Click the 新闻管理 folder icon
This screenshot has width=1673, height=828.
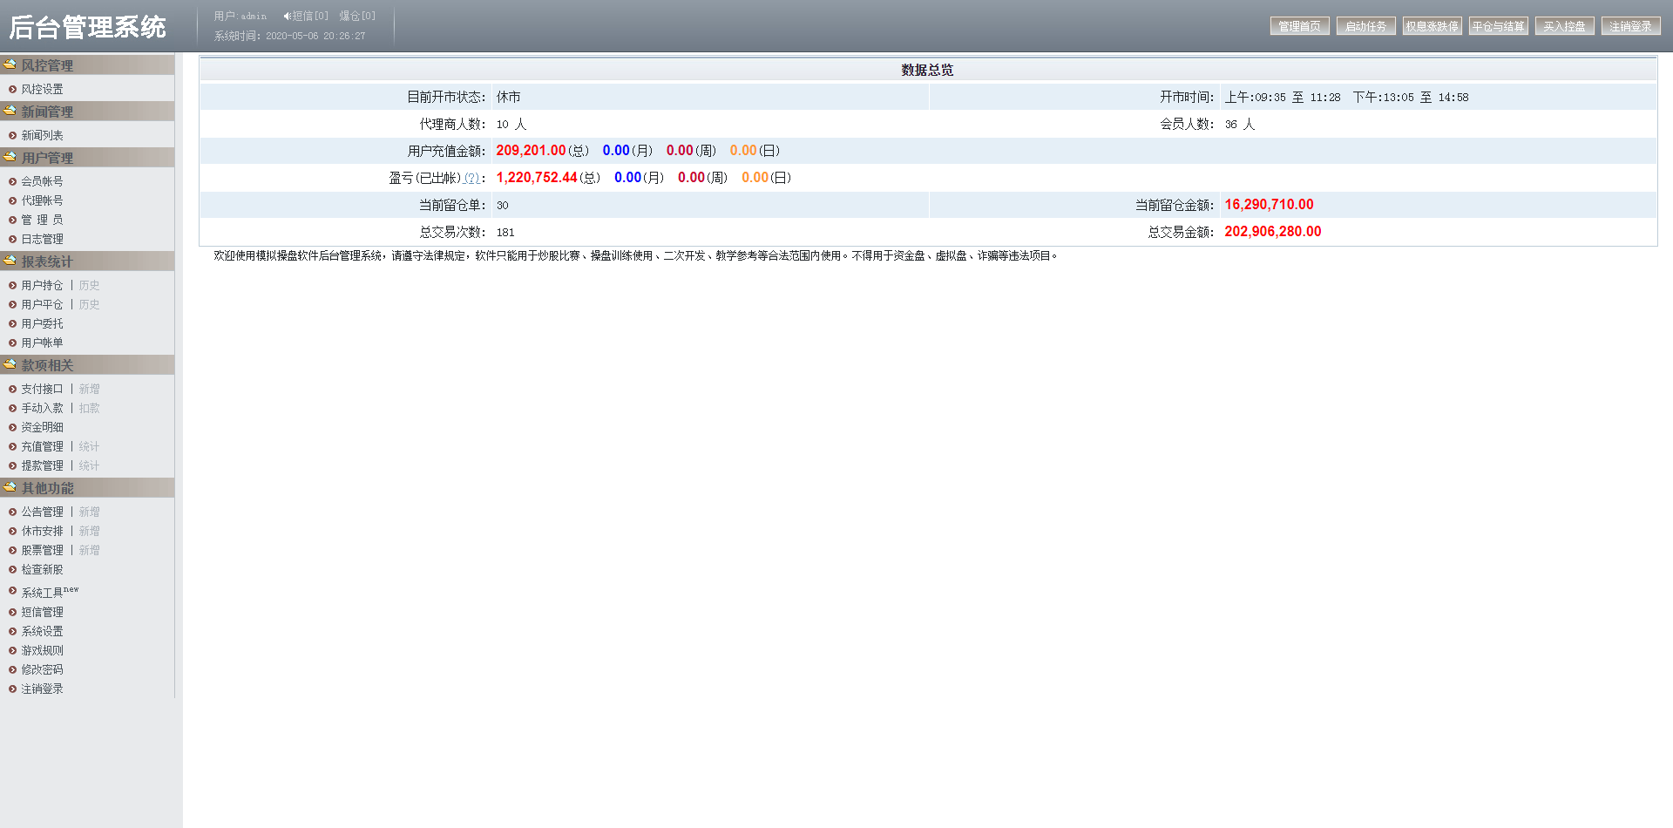[x=10, y=111]
